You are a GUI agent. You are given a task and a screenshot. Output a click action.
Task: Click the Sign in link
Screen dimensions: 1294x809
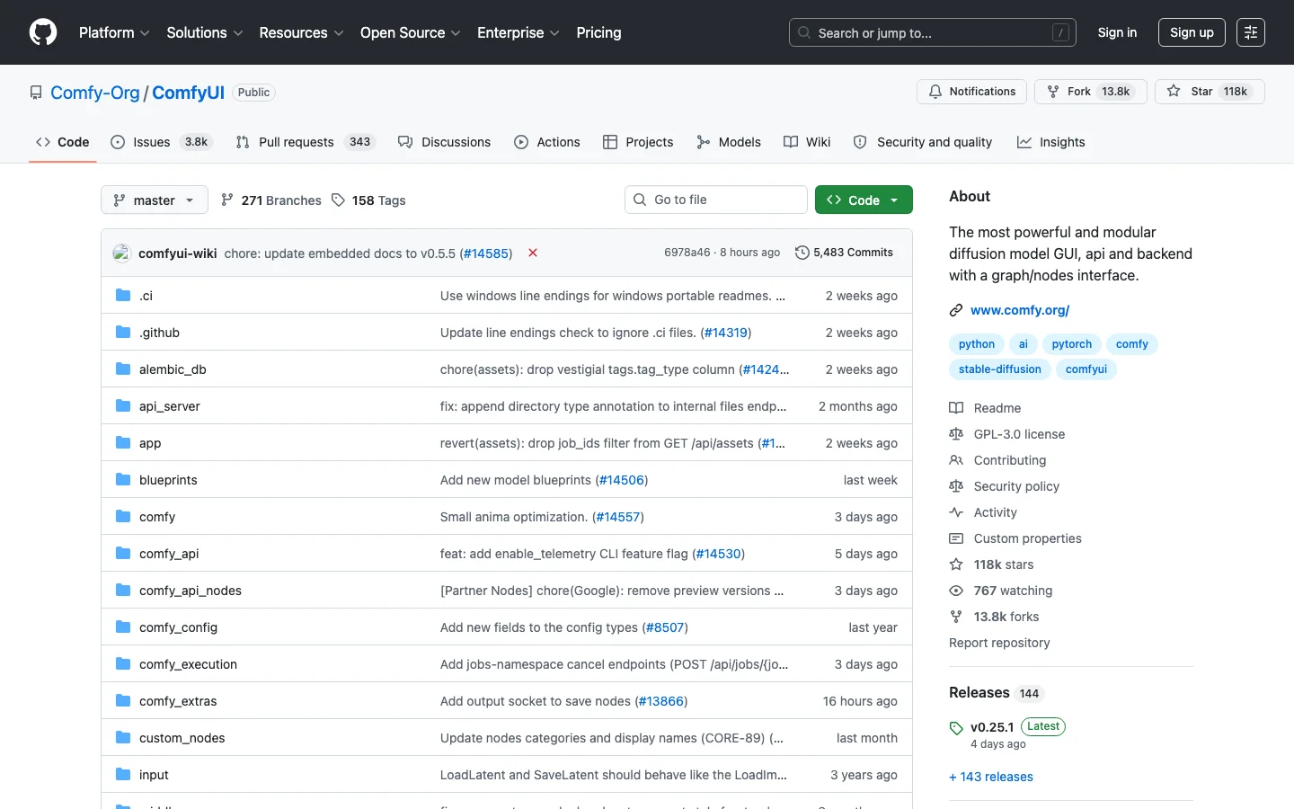[x=1117, y=32]
